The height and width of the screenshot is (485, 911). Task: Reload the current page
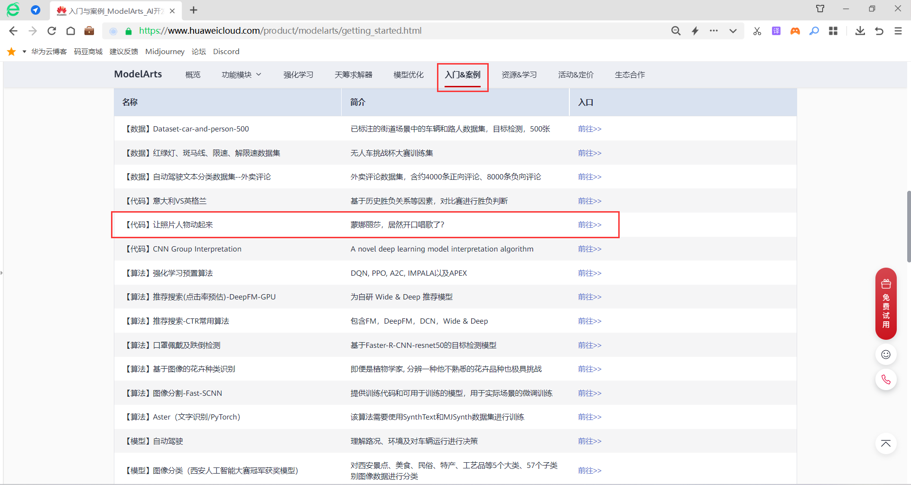[x=52, y=31]
